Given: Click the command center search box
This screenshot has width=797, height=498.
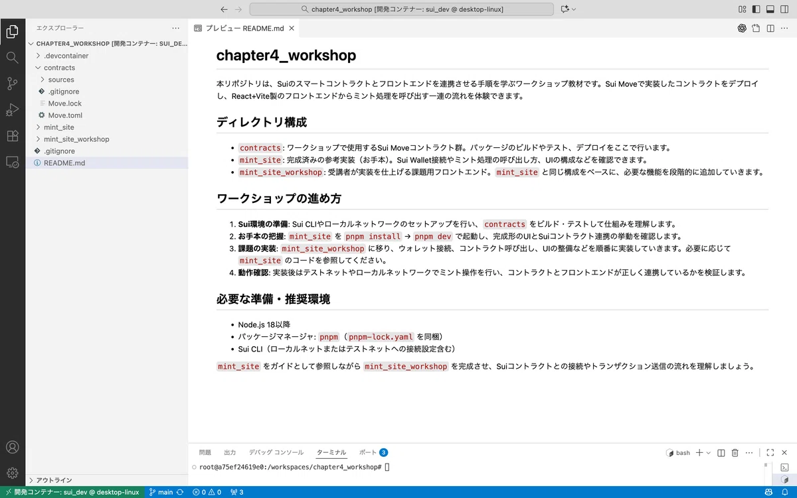Looking at the screenshot, I should [x=401, y=9].
